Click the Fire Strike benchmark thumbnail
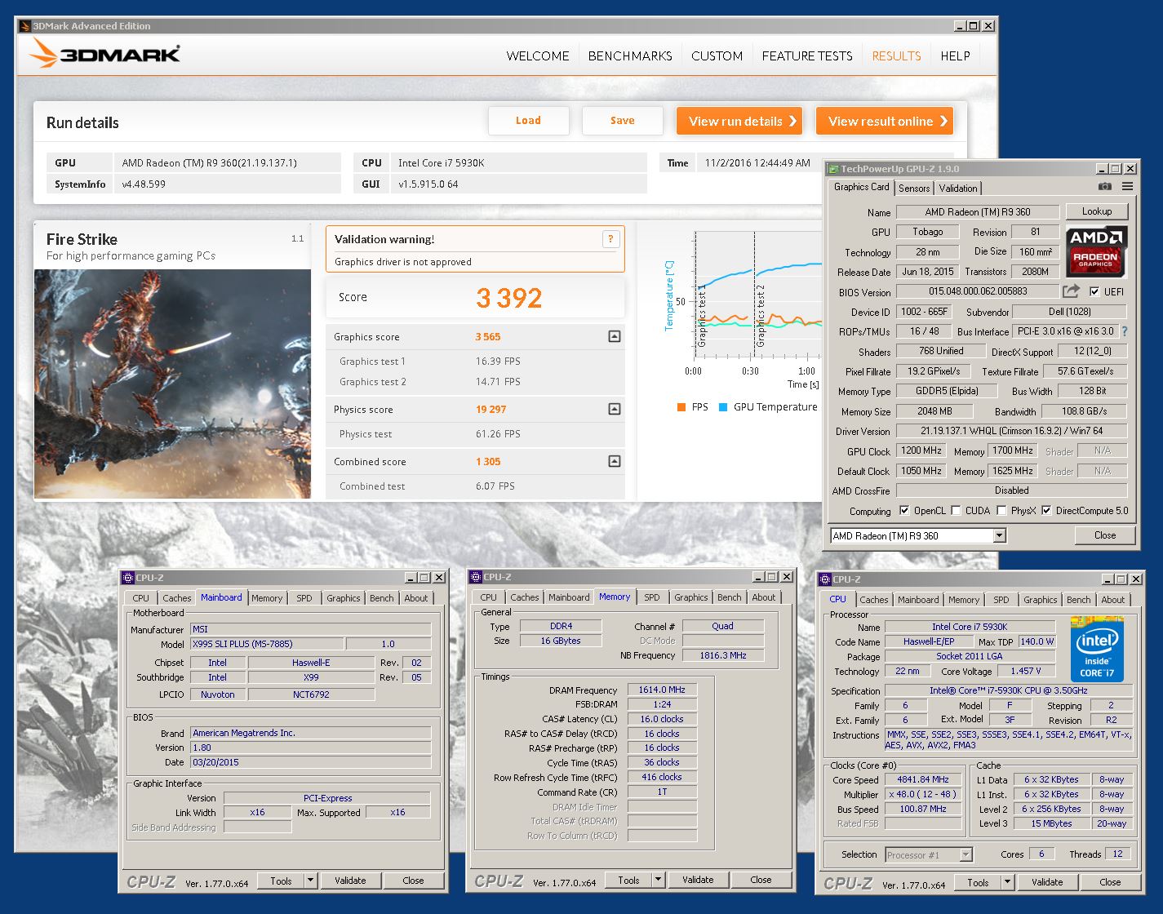 (172, 384)
